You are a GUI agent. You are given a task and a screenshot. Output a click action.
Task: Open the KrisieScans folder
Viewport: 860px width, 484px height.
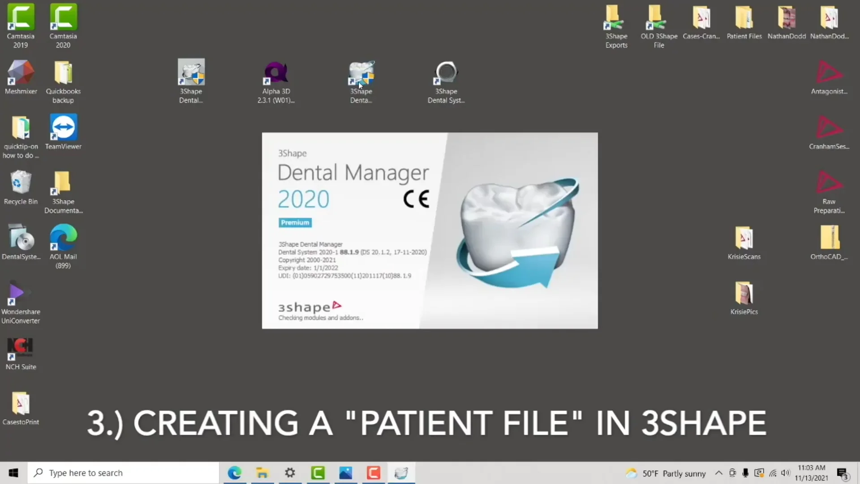744,242
